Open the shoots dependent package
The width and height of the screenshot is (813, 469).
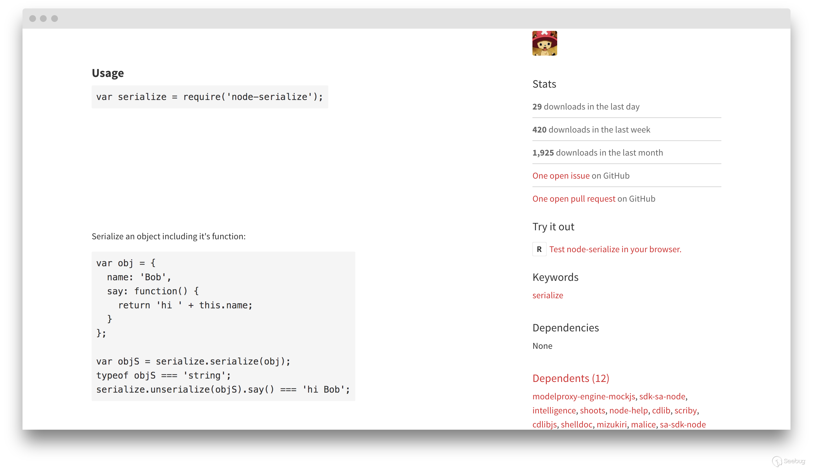[592, 410]
